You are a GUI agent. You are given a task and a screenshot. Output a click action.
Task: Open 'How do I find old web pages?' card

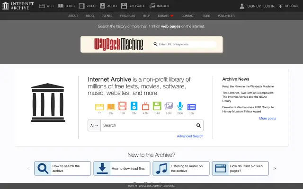240,169
